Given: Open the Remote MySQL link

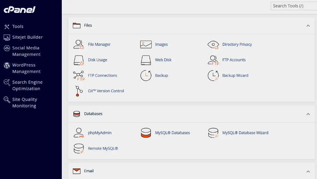Looking at the screenshot, I should point(103,149).
